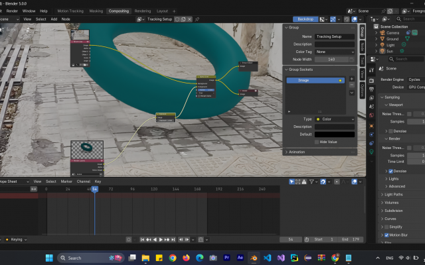
Task: Toggle the render Denoise checkbox
Action: point(390,171)
